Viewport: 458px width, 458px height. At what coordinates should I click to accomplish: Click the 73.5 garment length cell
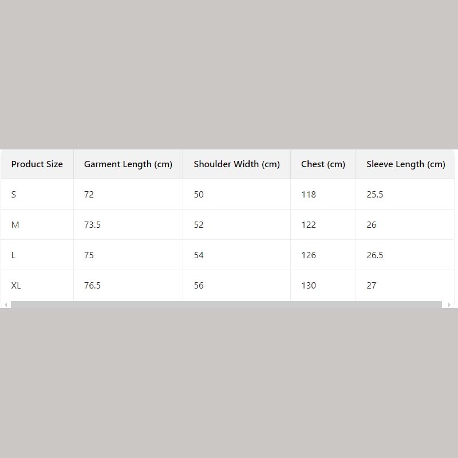(92, 225)
